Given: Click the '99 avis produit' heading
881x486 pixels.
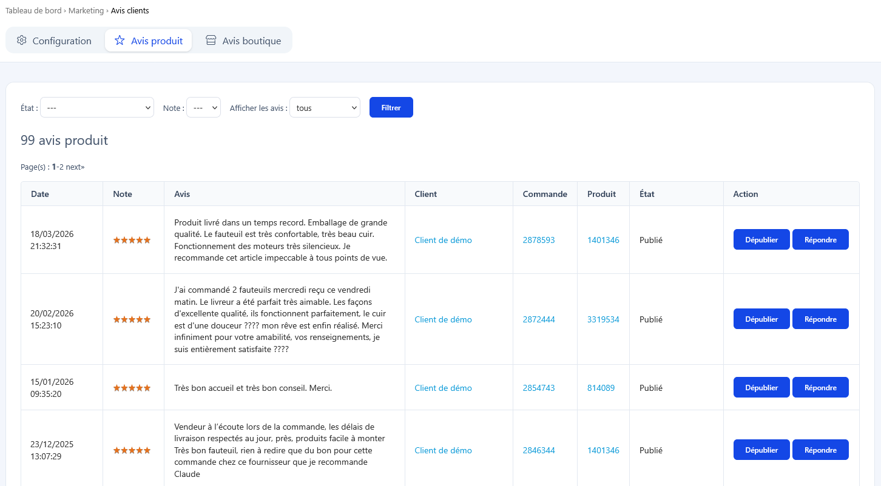Looking at the screenshot, I should [x=64, y=141].
